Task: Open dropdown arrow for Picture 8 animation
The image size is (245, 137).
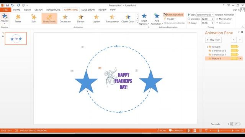Action: [241, 59]
